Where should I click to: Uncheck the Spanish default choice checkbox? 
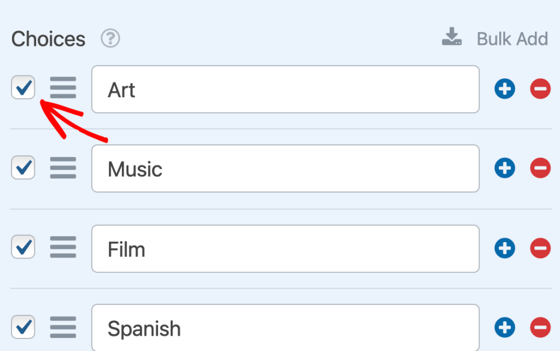(x=23, y=327)
